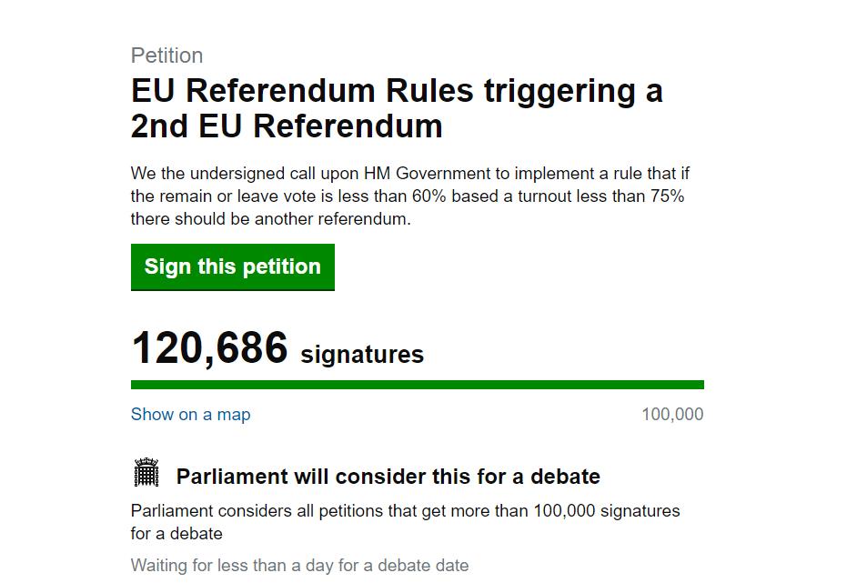Click 2nd EU Referendum in the title
Image resolution: width=857 pixels, height=583 pixels.
click(x=287, y=126)
